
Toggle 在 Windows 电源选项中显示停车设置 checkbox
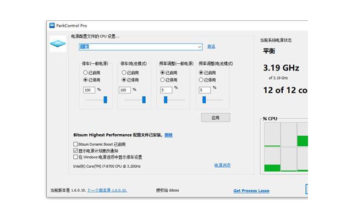coord(76,157)
